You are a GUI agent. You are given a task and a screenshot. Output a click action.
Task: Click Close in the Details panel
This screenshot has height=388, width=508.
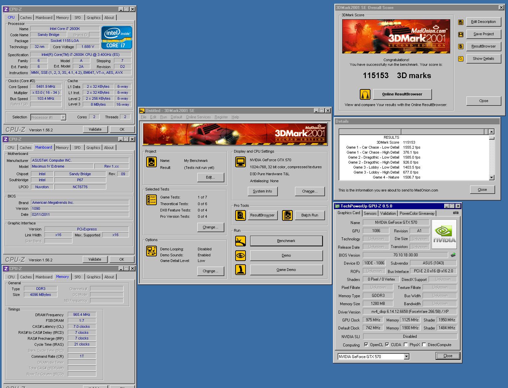[482, 190]
